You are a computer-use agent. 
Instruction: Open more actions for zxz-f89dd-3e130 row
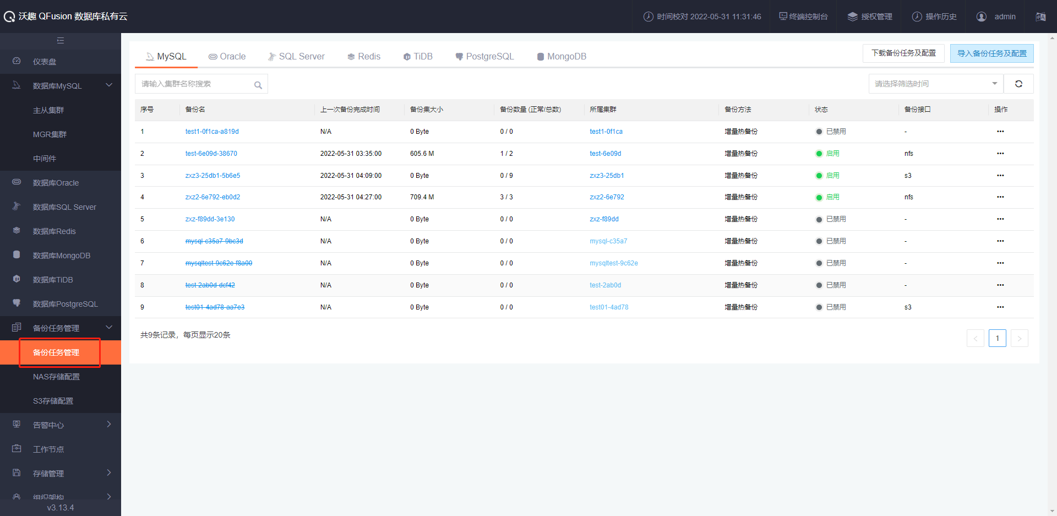(1000, 219)
